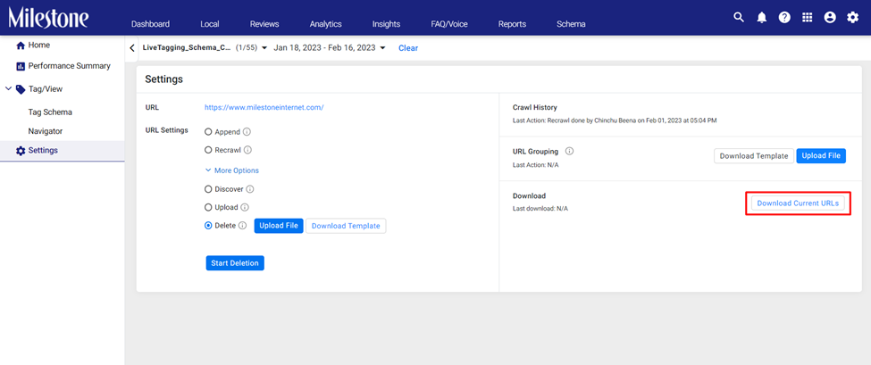Click the info icon next to Recrawl
The image size is (871, 365).
click(x=248, y=150)
